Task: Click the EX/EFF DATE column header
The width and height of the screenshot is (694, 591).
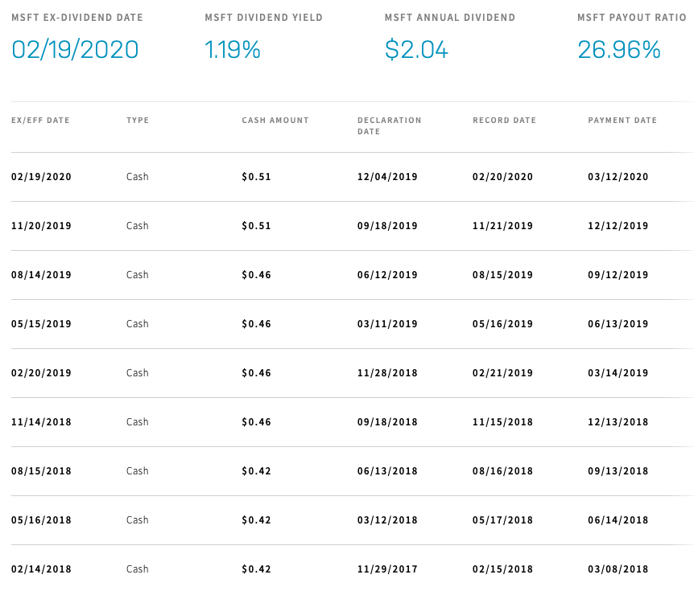Action: (x=40, y=121)
